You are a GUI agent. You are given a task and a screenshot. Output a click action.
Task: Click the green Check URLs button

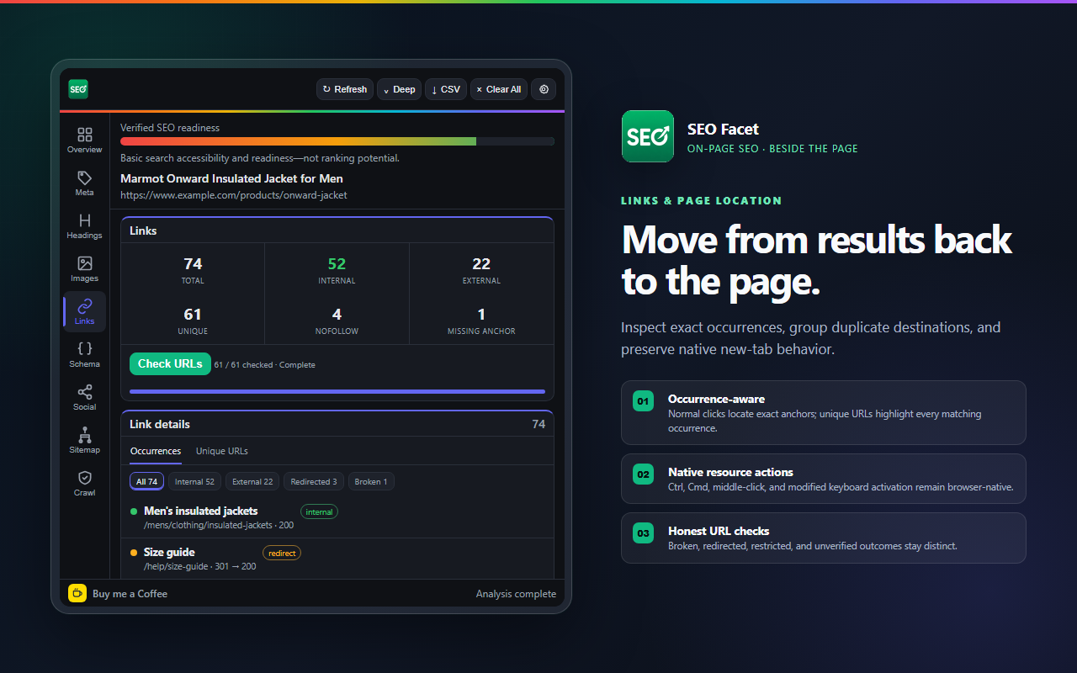tap(170, 364)
